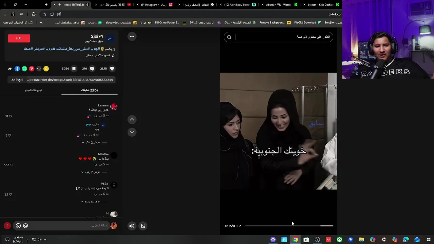Open all bookmarks folder 'كل الإشارات المرجعية'
This screenshot has height=244, width=434.
click(x=18, y=23)
